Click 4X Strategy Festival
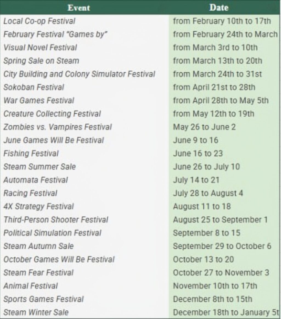 (39, 206)
